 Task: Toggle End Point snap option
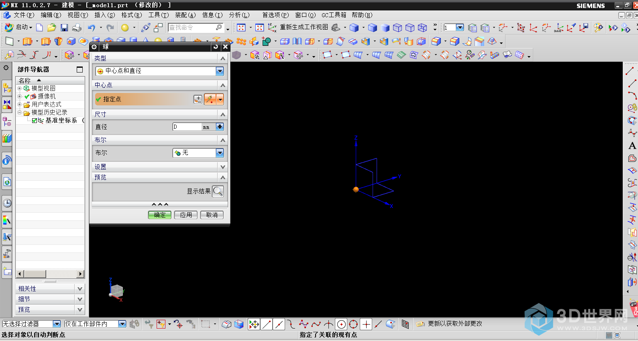pos(266,324)
